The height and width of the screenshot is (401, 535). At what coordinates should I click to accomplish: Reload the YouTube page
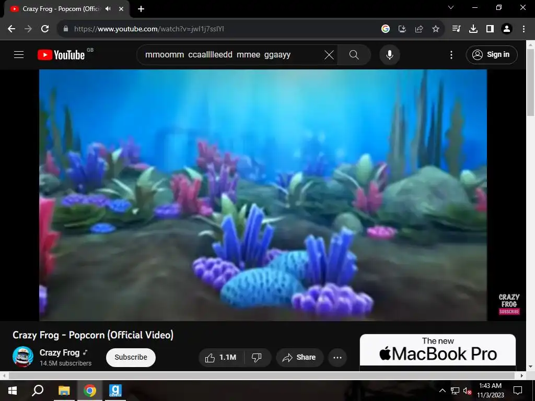click(45, 29)
